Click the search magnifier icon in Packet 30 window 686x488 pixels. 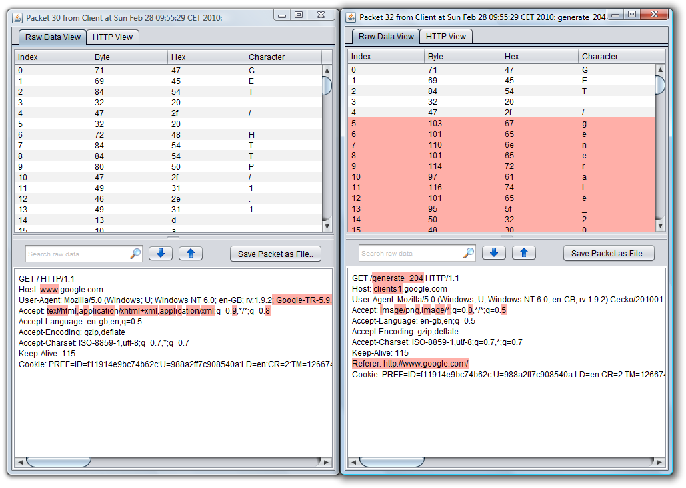coord(135,254)
